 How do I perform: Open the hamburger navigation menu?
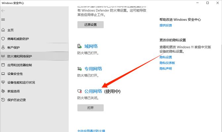tap(3, 19)
